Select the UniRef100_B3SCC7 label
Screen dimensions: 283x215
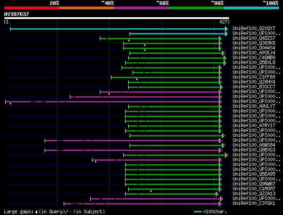(254, 87)
